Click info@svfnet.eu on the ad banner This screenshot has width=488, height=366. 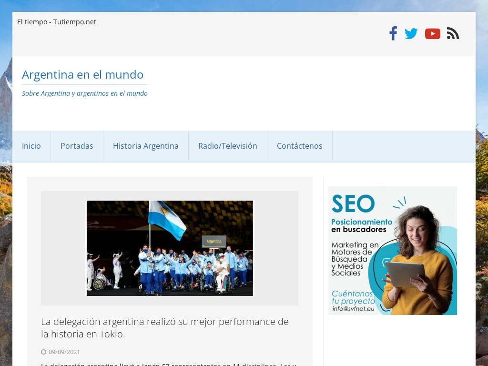(353, 309)
